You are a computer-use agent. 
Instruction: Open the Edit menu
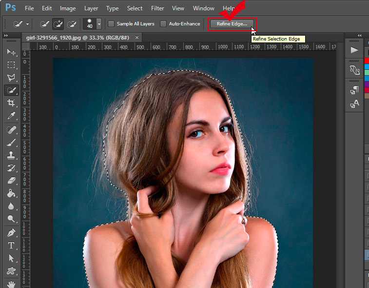pos(47,8)
